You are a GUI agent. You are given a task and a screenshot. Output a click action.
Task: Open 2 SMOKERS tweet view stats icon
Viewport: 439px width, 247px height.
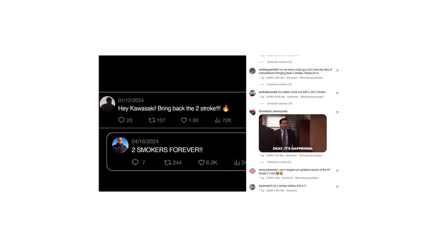237,162
